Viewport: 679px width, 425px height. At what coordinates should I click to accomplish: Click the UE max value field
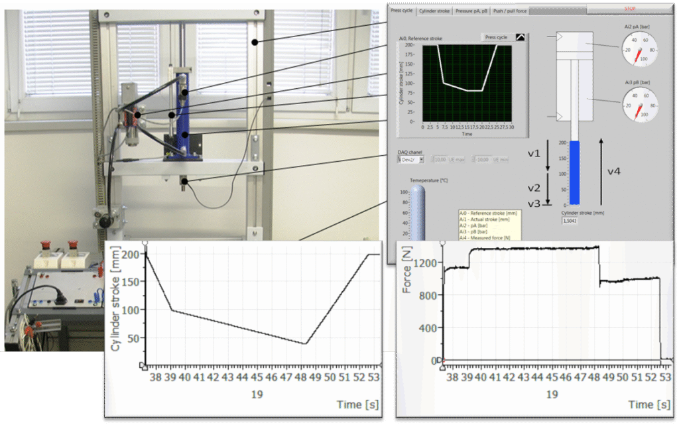point(440,160)
